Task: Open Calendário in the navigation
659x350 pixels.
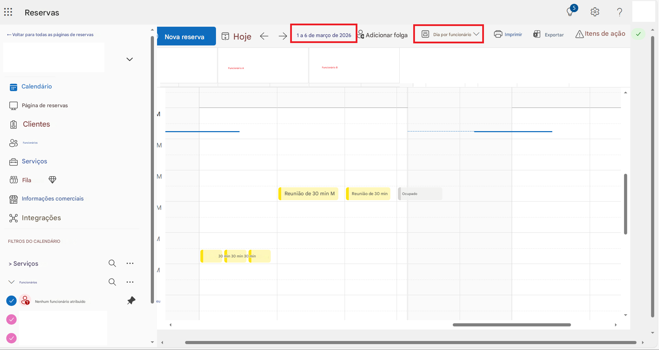Action: 37,86
